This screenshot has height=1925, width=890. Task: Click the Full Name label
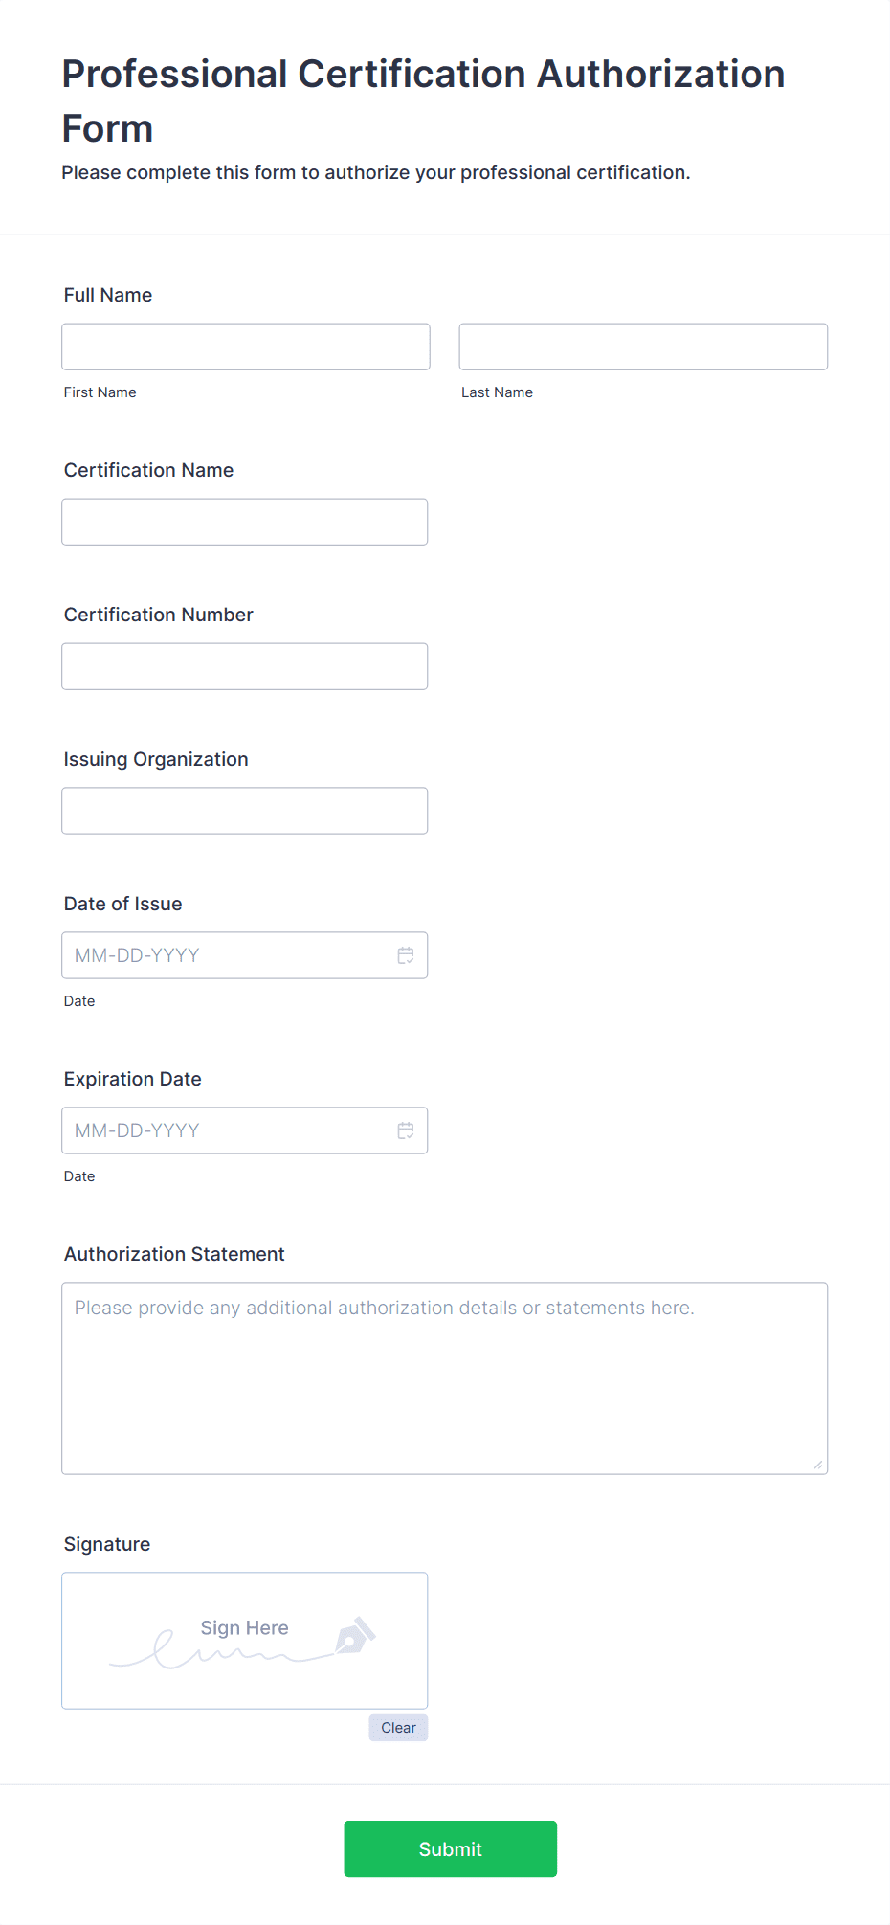[108, 295]
